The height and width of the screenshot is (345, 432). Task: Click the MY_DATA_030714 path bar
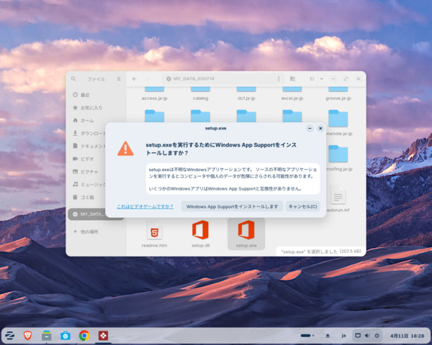coord(219,78)
